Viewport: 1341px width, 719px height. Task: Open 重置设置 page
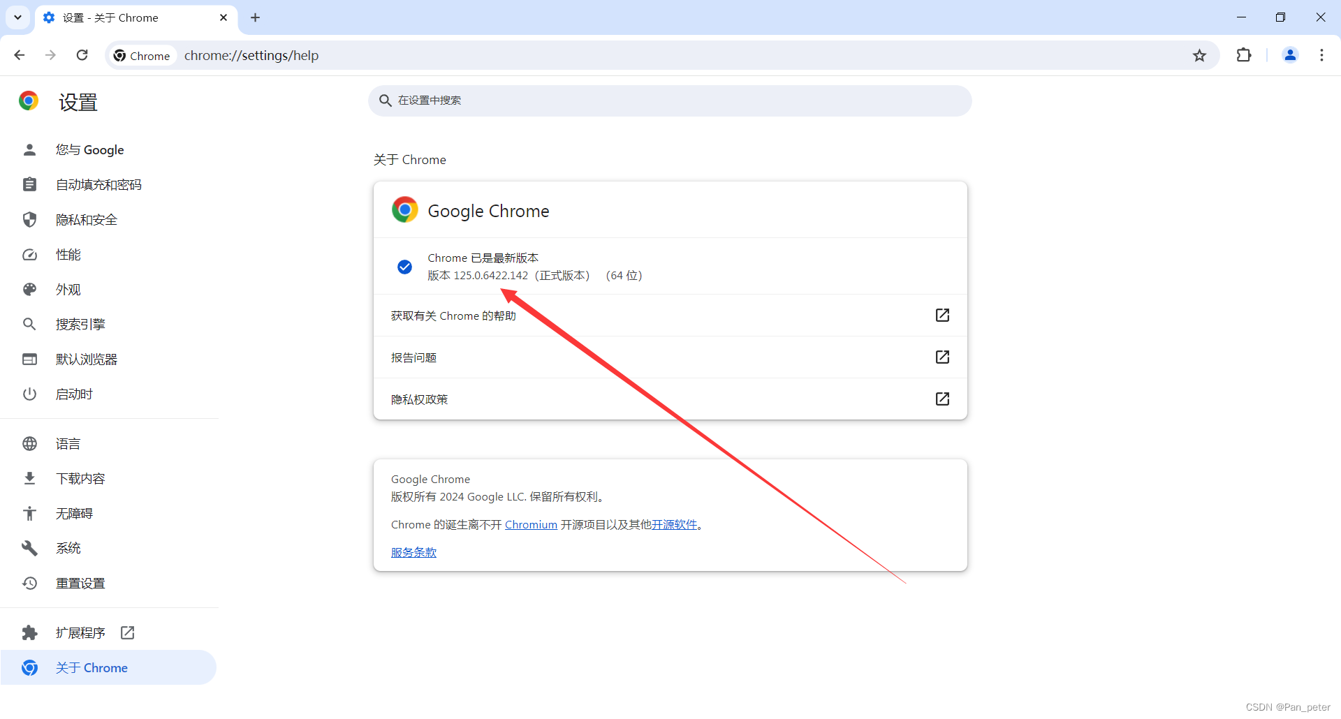pos(109,584)
